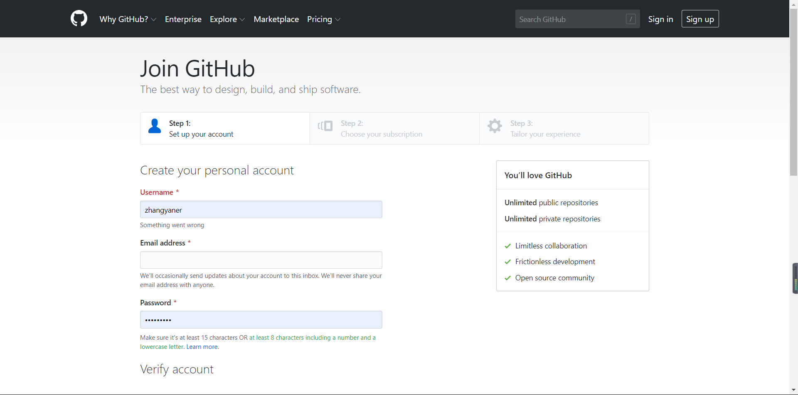Click the slash shortcut badge in search

pyautogui.click(x=631, y=19)
